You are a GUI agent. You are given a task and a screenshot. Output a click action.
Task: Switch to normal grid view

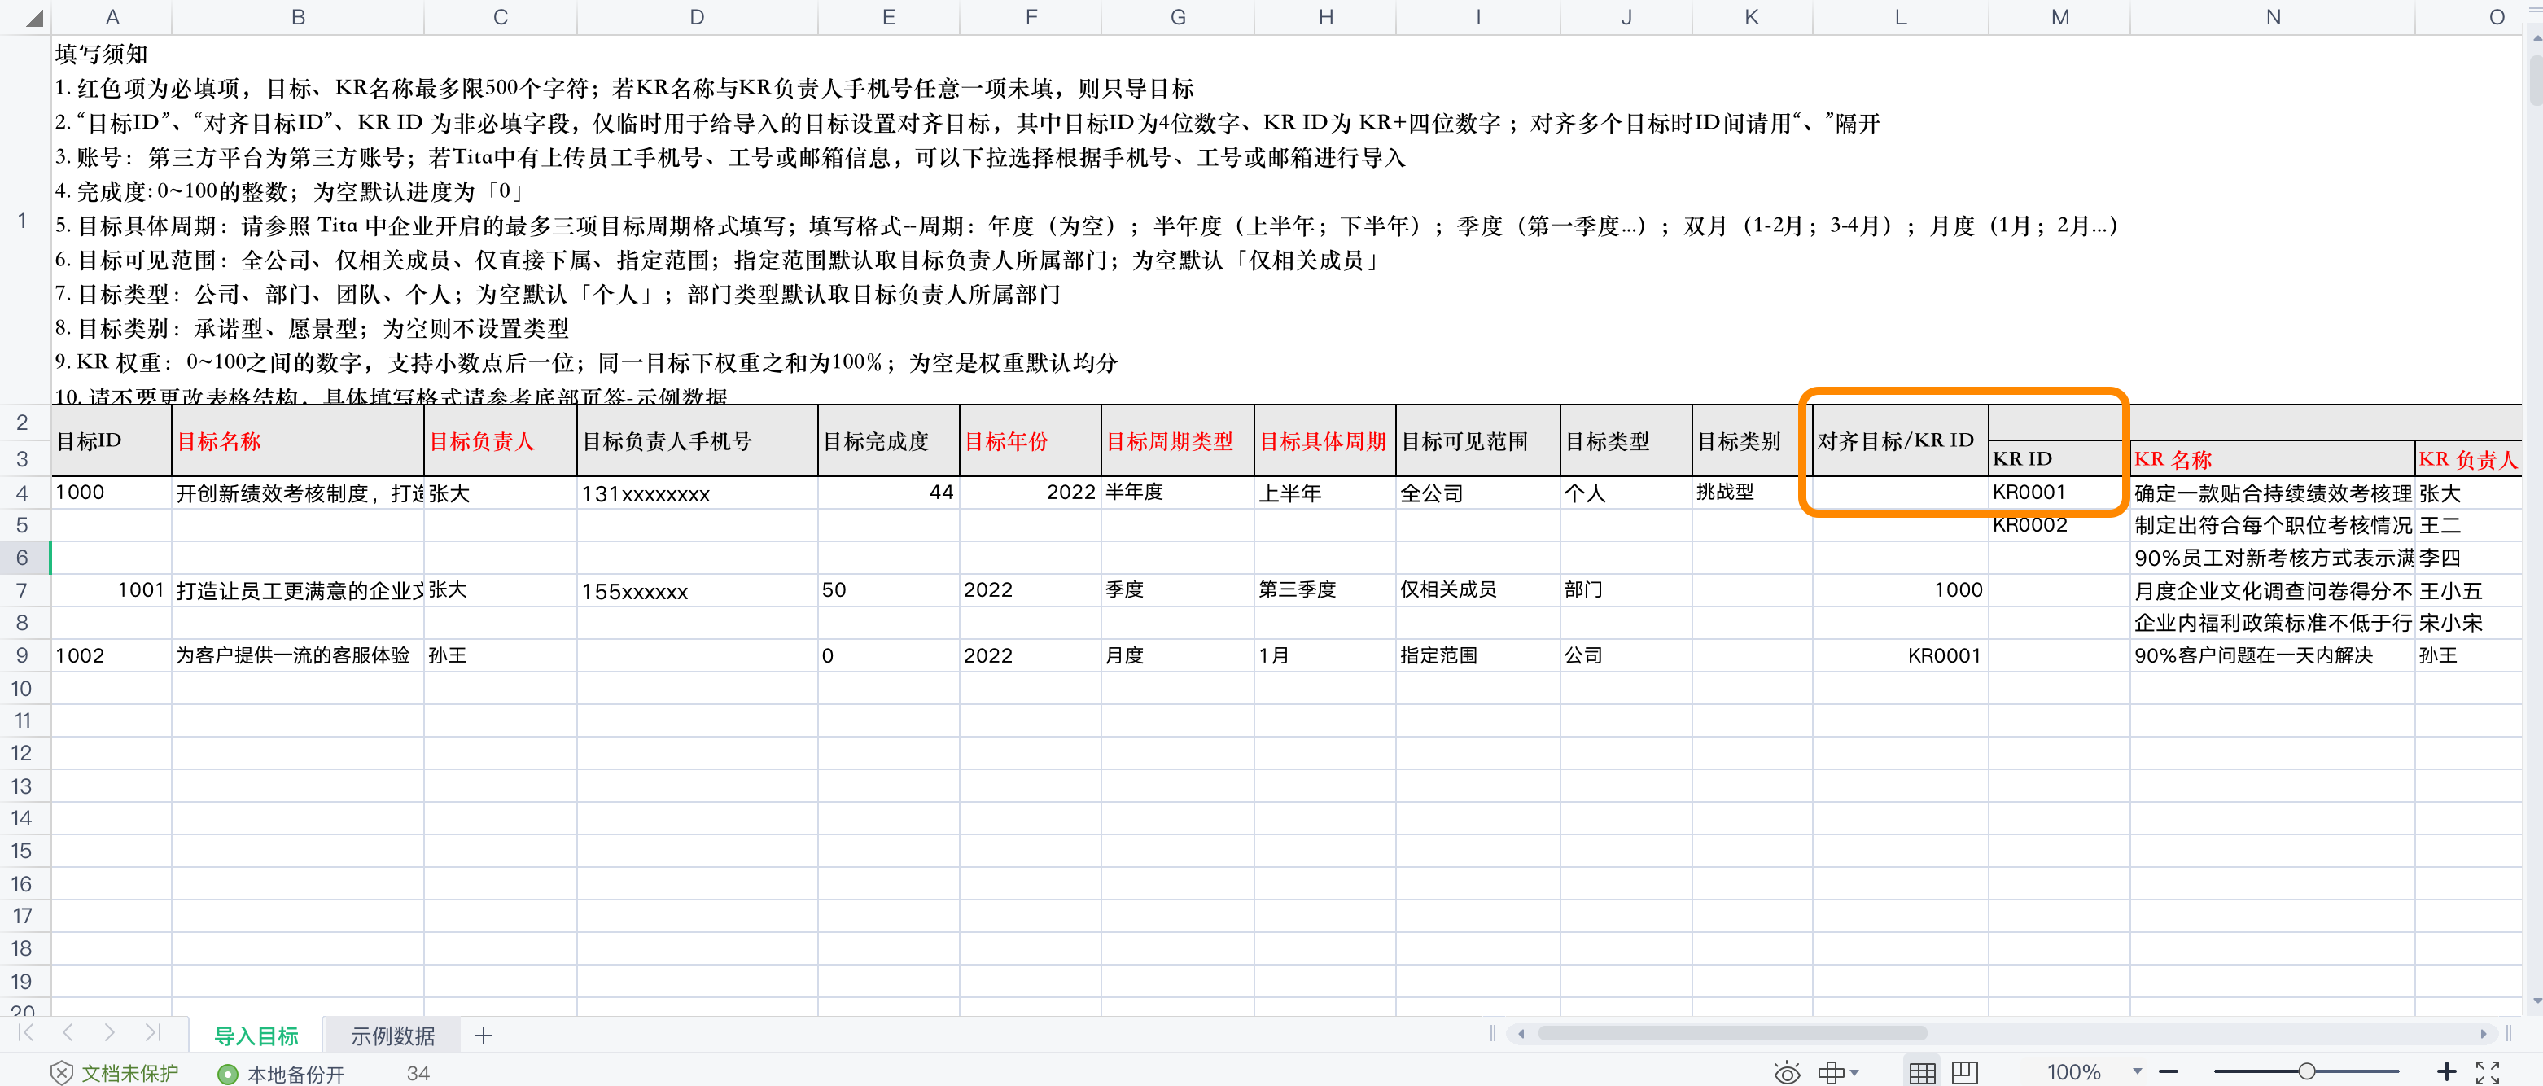tap(1922, 1072)
